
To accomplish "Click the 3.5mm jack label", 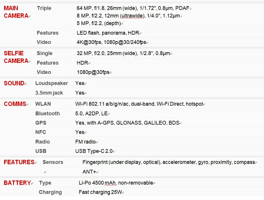I will 49,93.
